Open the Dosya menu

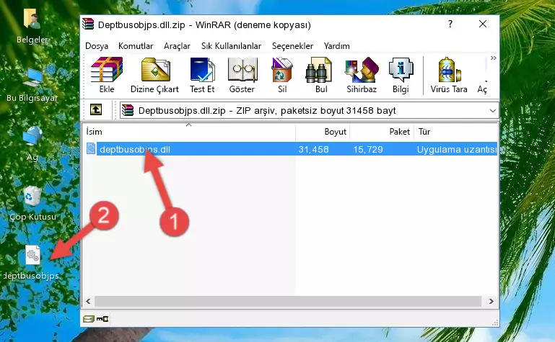click(97, 46)
